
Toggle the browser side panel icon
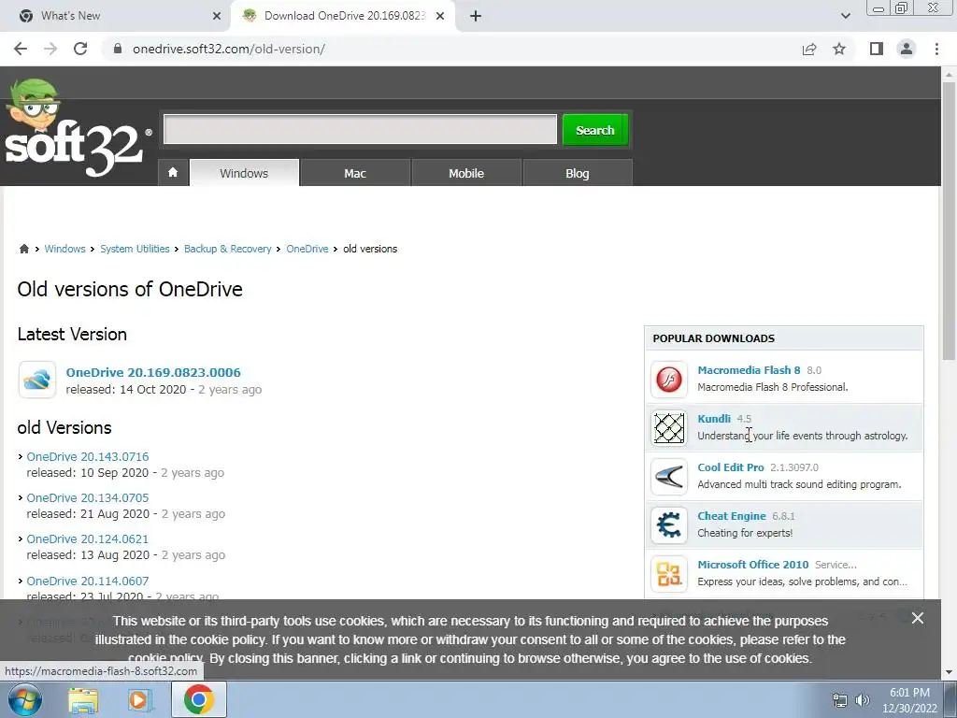point(877,49)
